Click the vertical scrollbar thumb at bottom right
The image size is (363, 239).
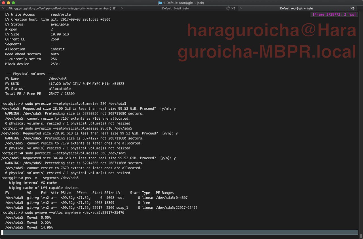361,236
